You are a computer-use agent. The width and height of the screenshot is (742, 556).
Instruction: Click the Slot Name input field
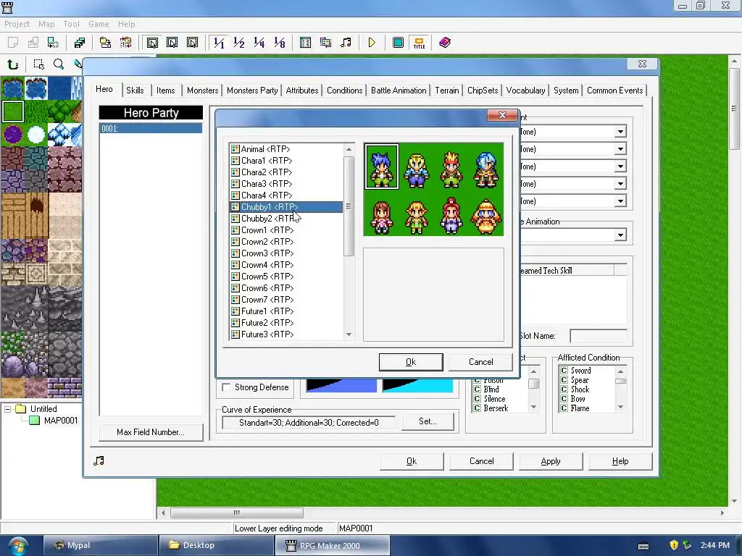click(x=598, y=336)
